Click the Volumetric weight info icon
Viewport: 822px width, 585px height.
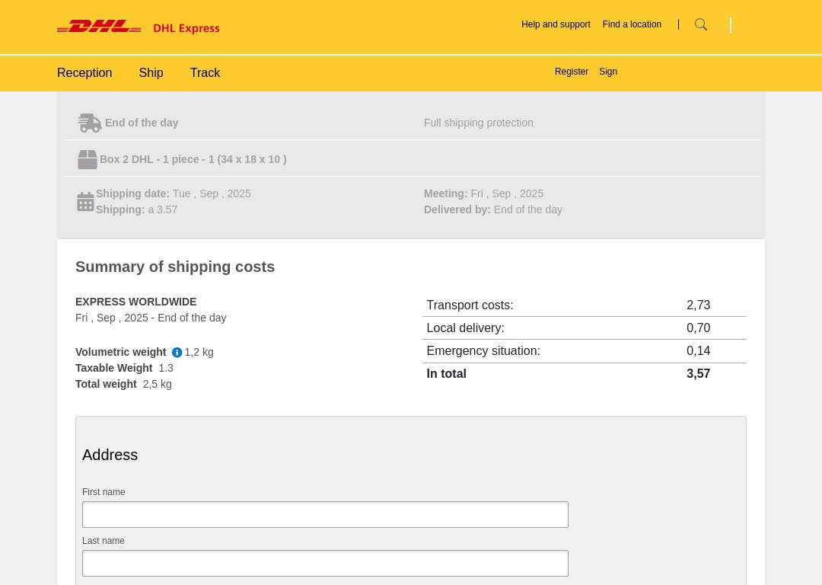pos(177,353)
